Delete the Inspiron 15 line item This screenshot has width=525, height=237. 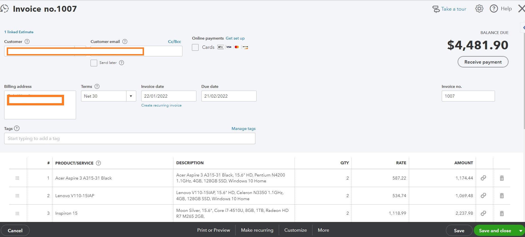(502, 213)
